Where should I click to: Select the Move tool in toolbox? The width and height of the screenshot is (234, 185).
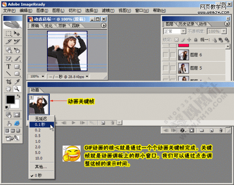click(x=17, y=33)
